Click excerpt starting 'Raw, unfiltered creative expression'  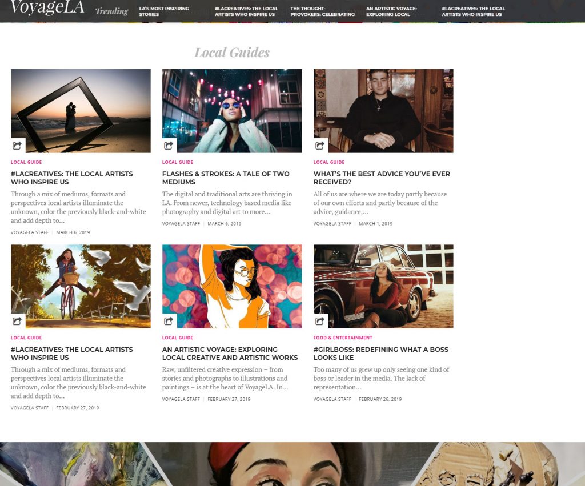225,378
